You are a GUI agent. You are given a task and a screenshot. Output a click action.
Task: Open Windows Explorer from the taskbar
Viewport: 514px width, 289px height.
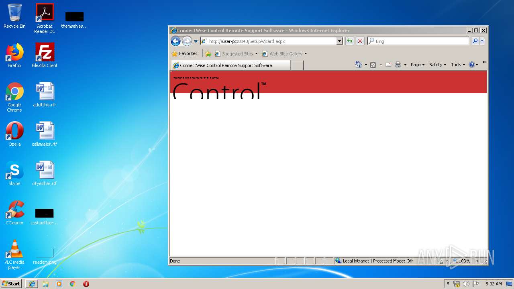pos(45,284)
